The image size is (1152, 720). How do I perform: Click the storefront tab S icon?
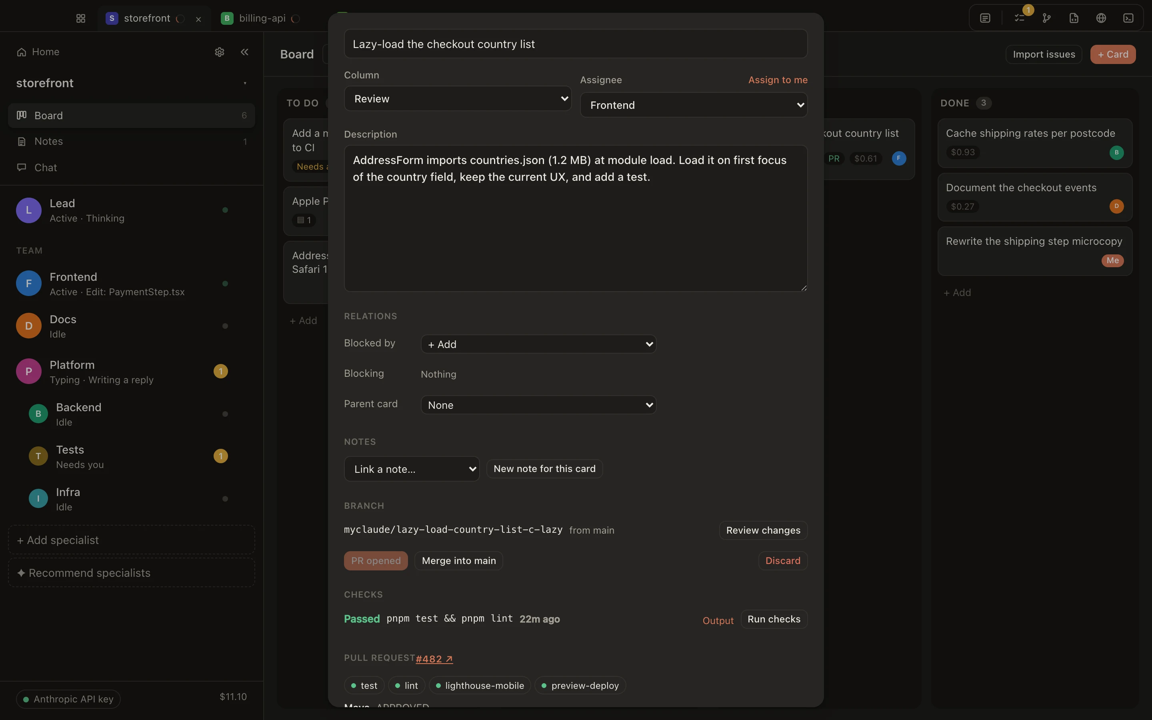pos(111,18)
